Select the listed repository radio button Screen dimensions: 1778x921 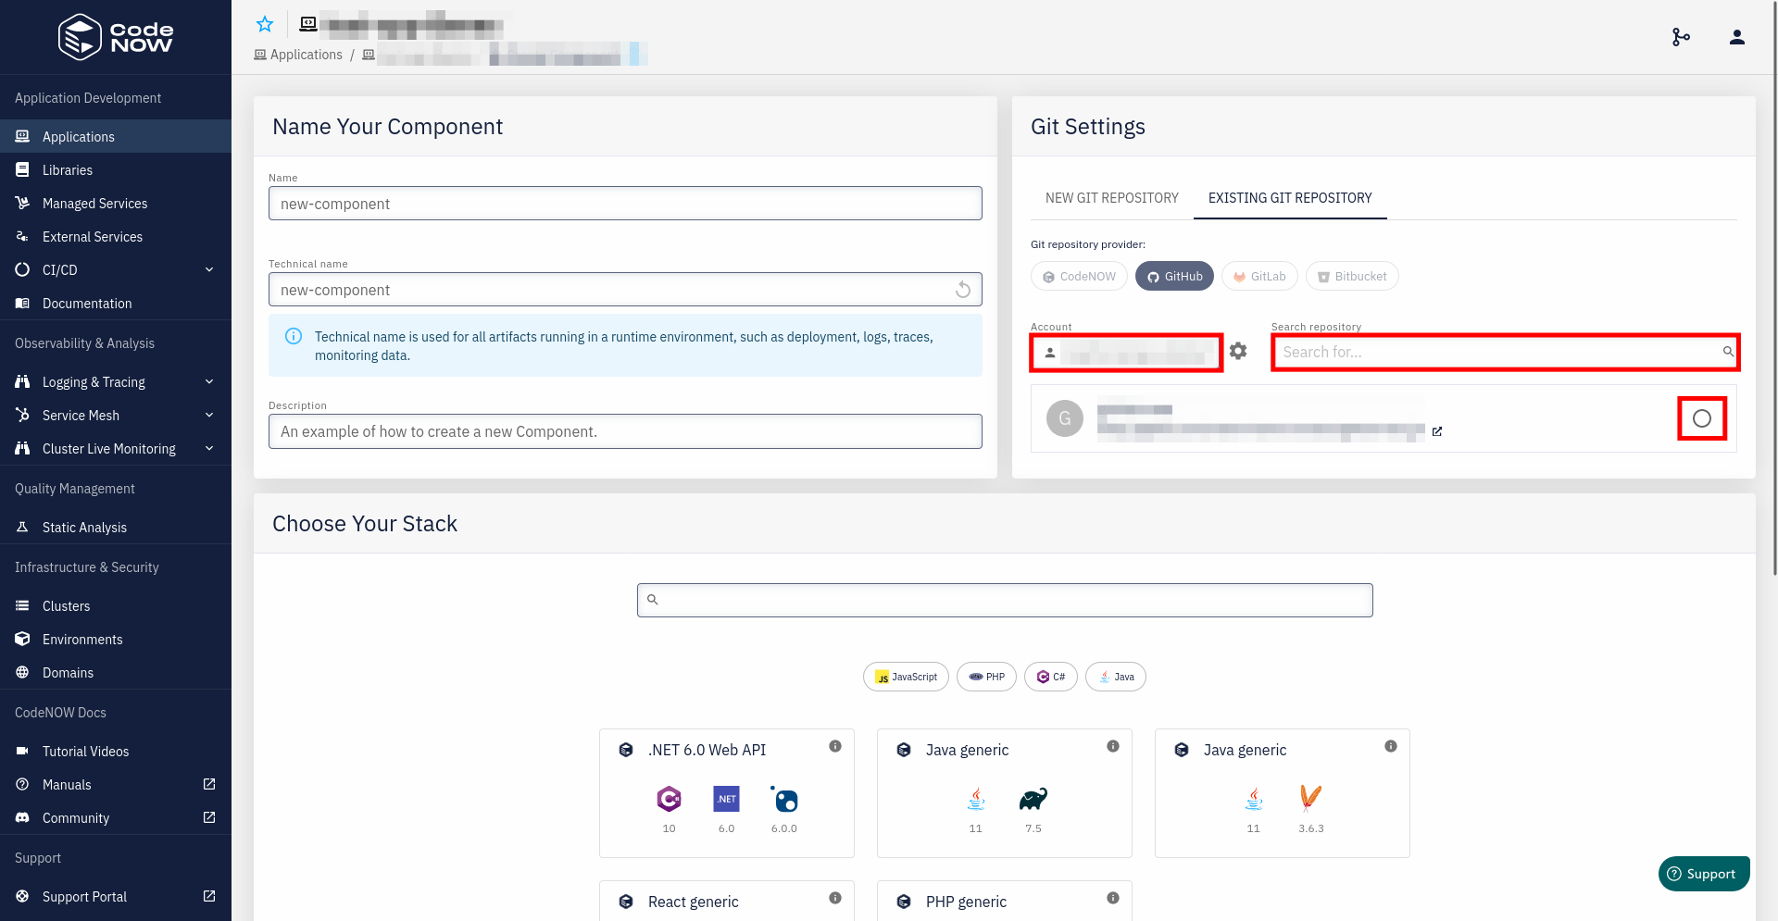(x=1702, y=418)
